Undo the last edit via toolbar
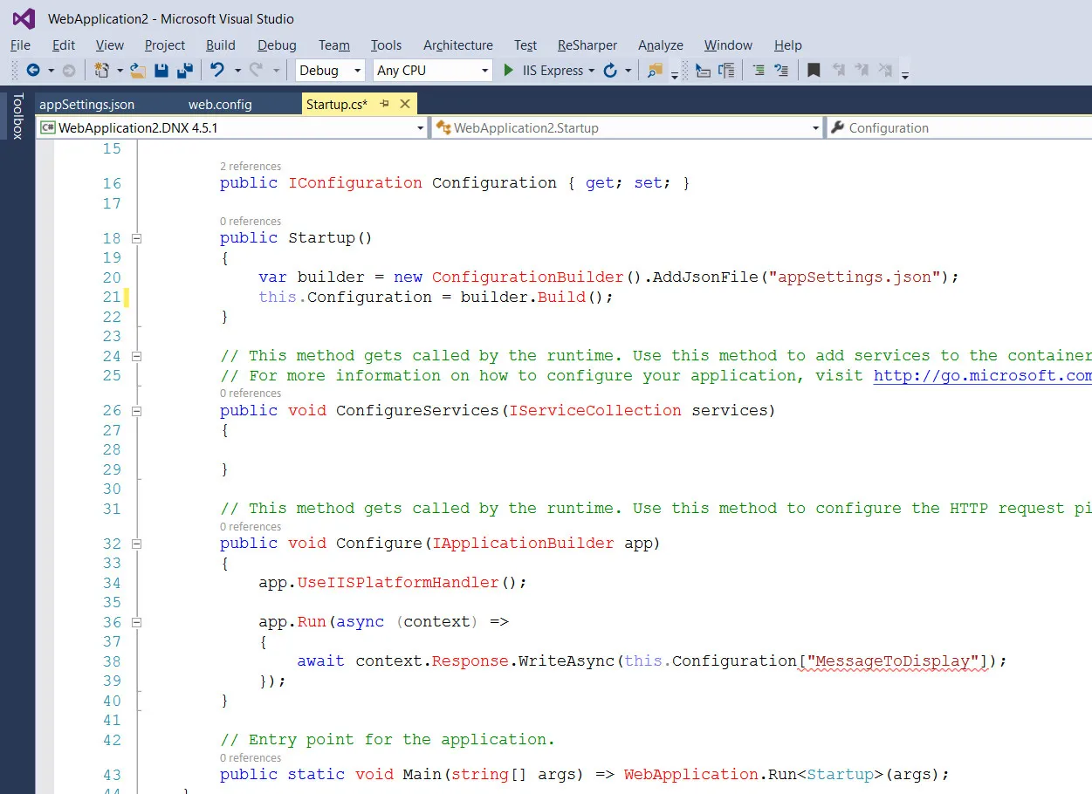The height and width of the screenshot is (794, 1092). click(x=217, y=71)
